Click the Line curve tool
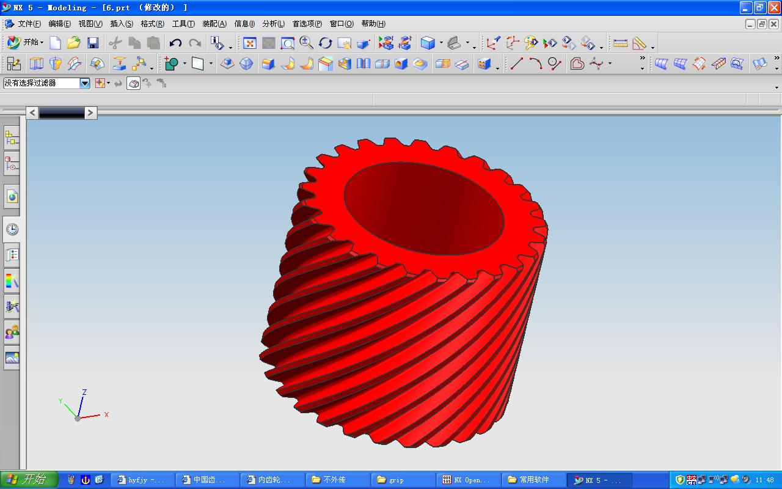 (x=517, y=63)
